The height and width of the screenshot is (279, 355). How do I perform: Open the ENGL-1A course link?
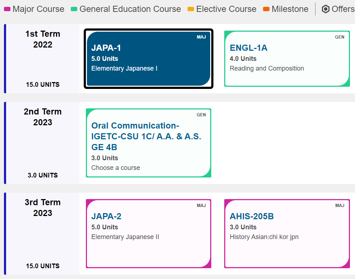point(249,48)
